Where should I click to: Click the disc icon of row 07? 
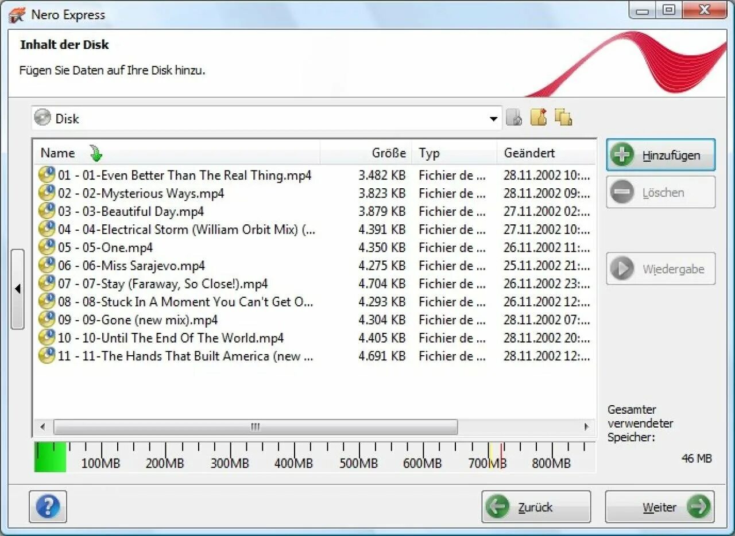click(47, 283)
